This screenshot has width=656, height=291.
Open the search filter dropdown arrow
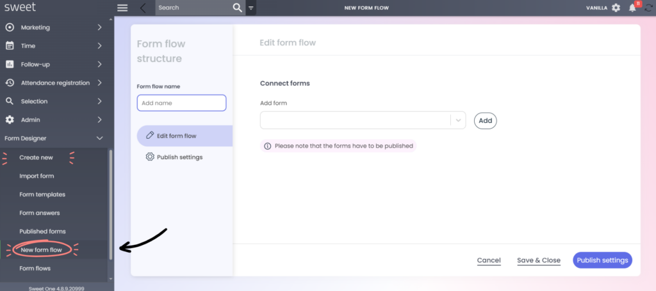(250, 8)
